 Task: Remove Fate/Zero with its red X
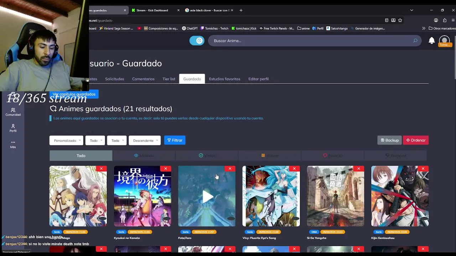(x=230, y=169)
